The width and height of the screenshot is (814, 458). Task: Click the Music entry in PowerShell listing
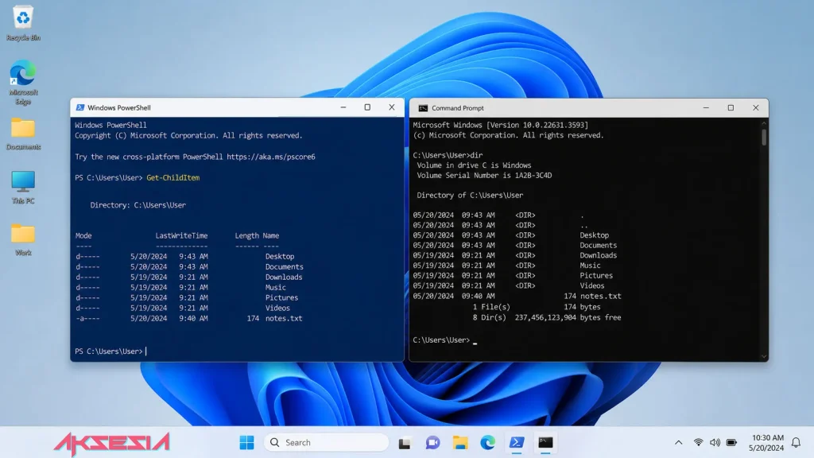click(x=276, y=288)
